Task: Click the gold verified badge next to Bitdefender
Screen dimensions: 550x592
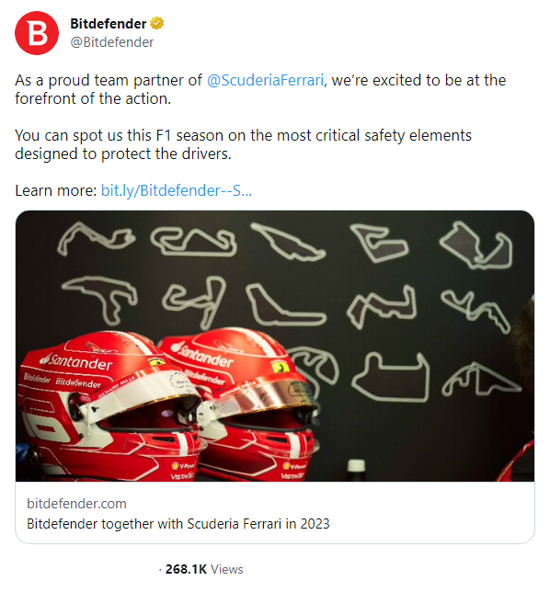Action: [156, 23]
